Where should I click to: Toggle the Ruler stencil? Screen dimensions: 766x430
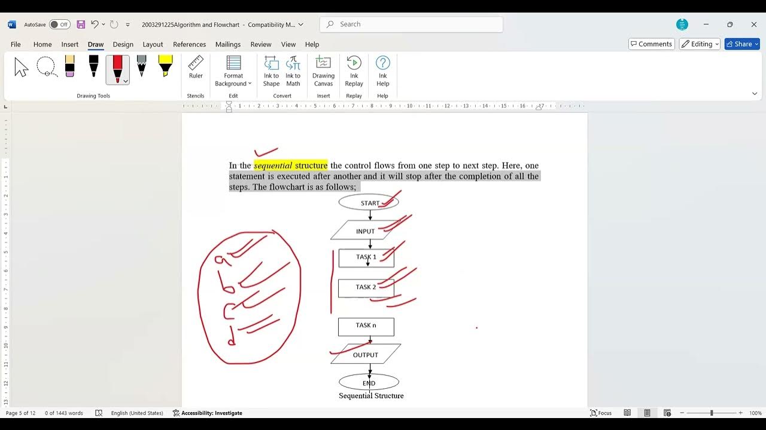196,68
